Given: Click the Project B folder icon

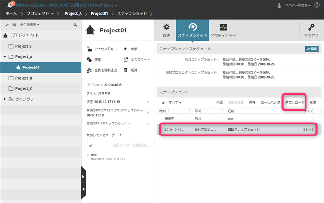Looking at the screenshot, I should click(11, 46).
